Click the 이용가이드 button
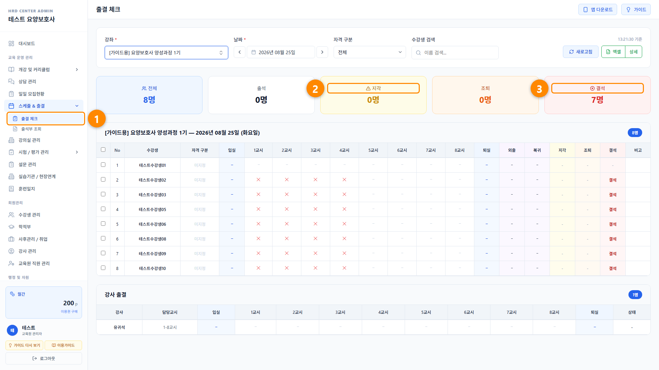 pos(63,345)
